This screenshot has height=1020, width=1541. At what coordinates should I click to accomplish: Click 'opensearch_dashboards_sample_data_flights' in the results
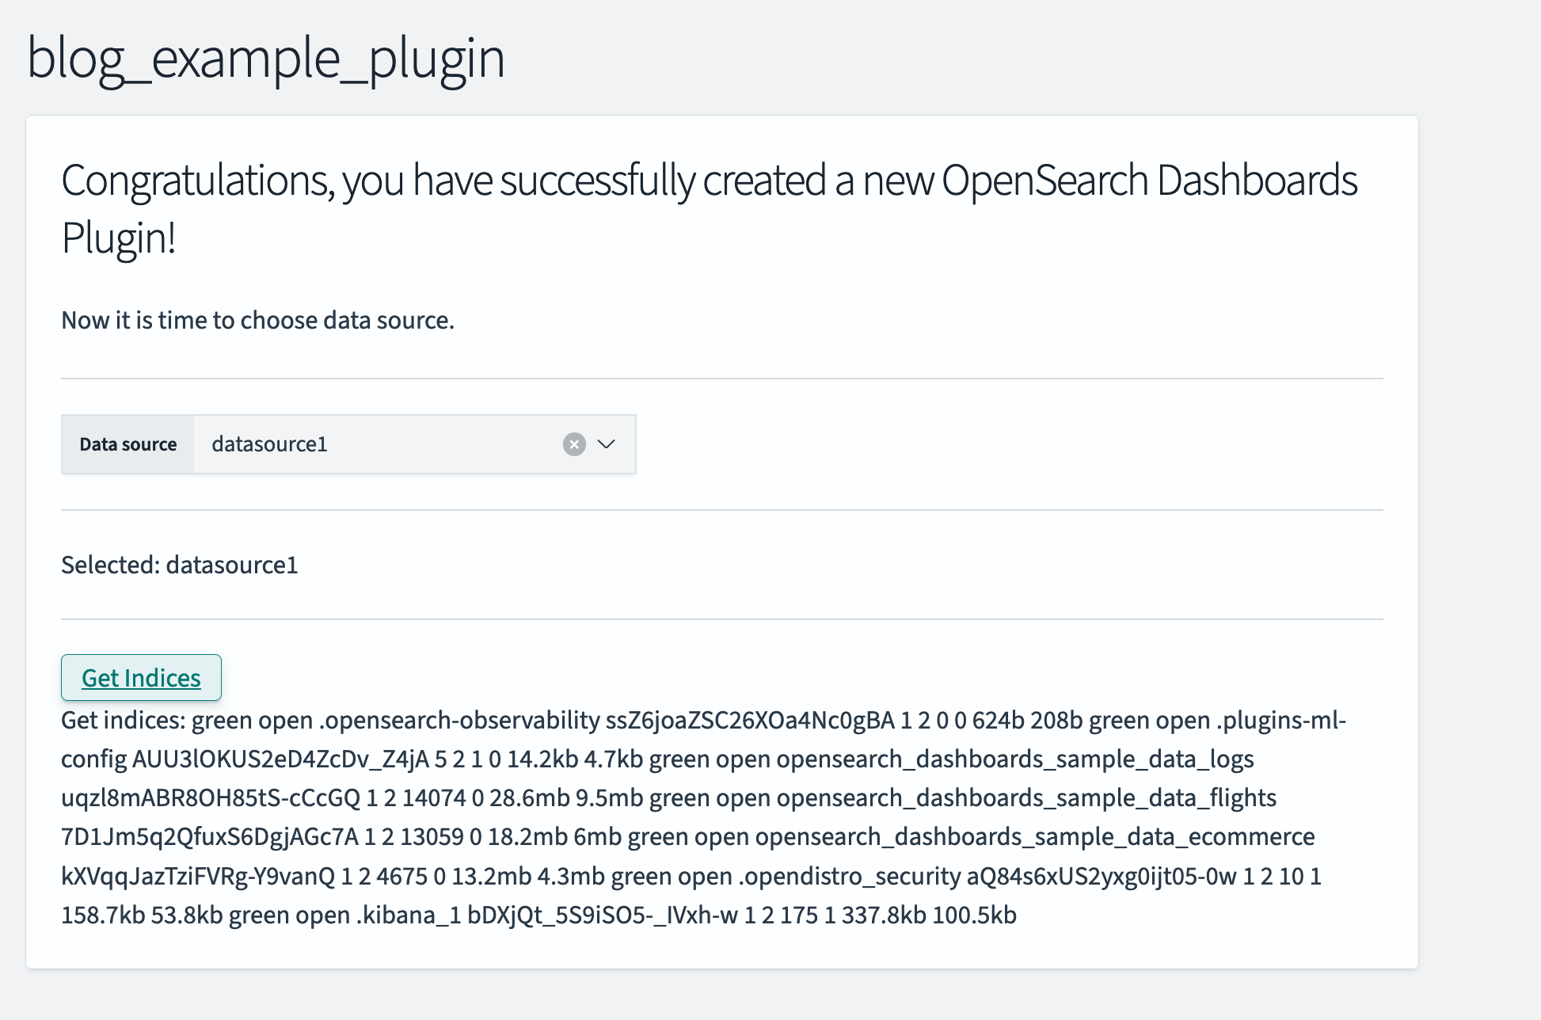pyautogui.click(x=1026, y=797)
